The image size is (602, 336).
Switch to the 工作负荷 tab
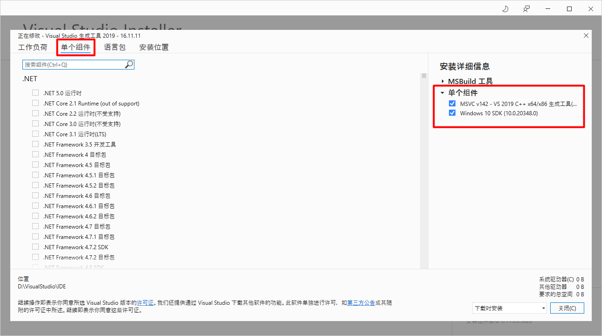click(x=33, y=47)
